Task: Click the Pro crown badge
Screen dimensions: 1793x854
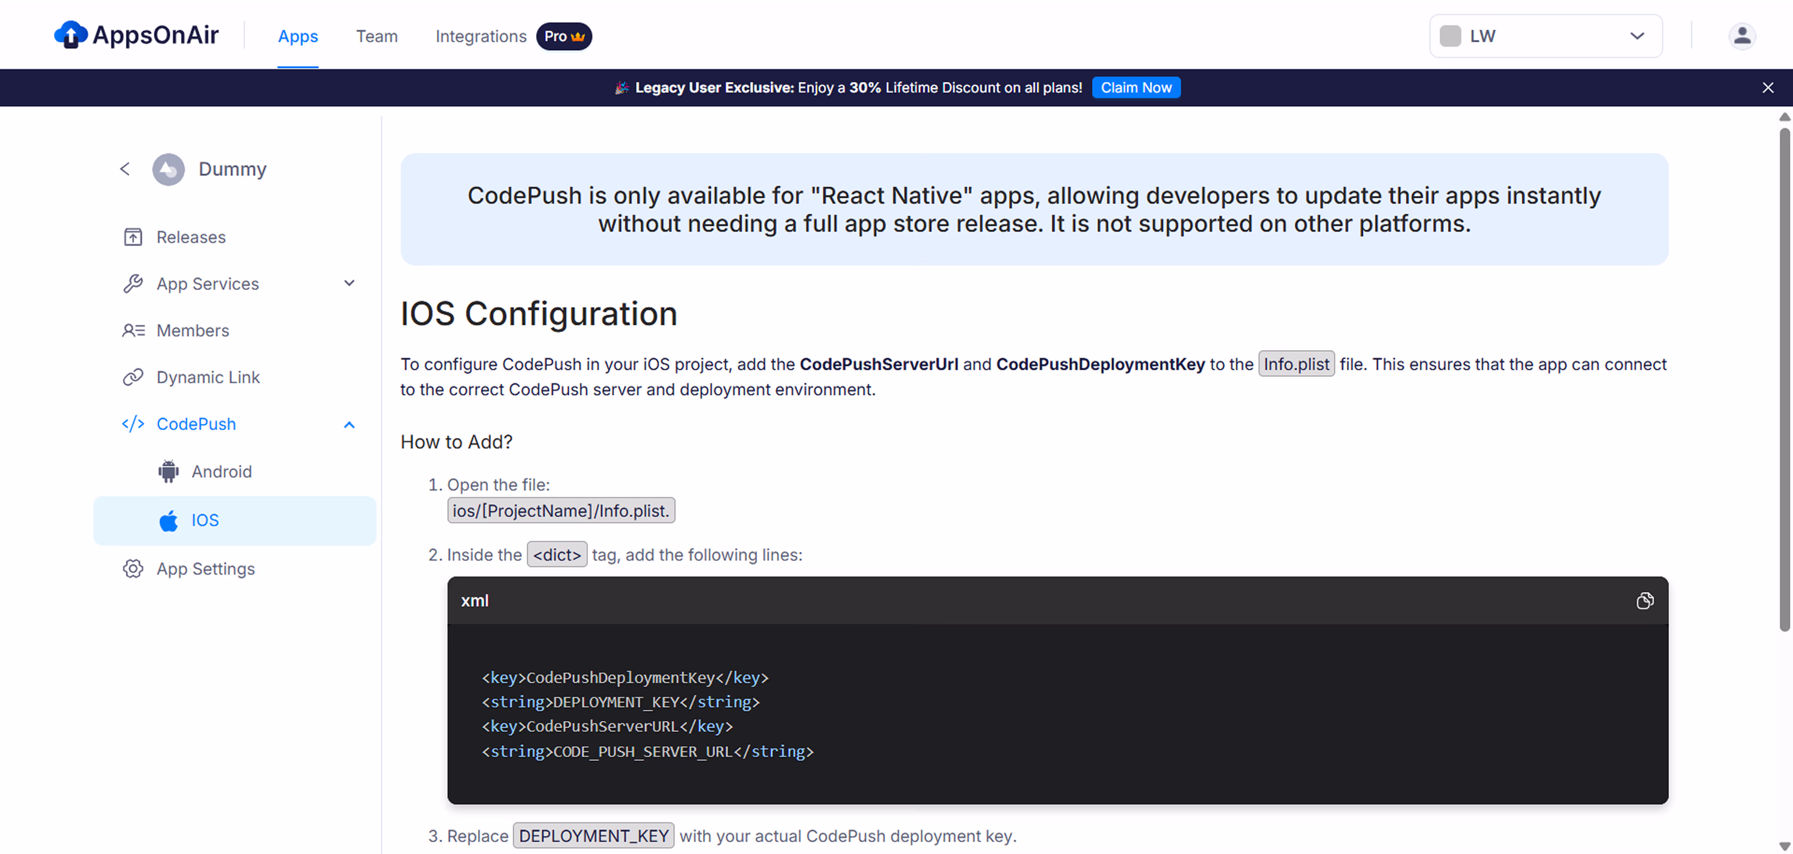Action: click(x=564, y=36)
